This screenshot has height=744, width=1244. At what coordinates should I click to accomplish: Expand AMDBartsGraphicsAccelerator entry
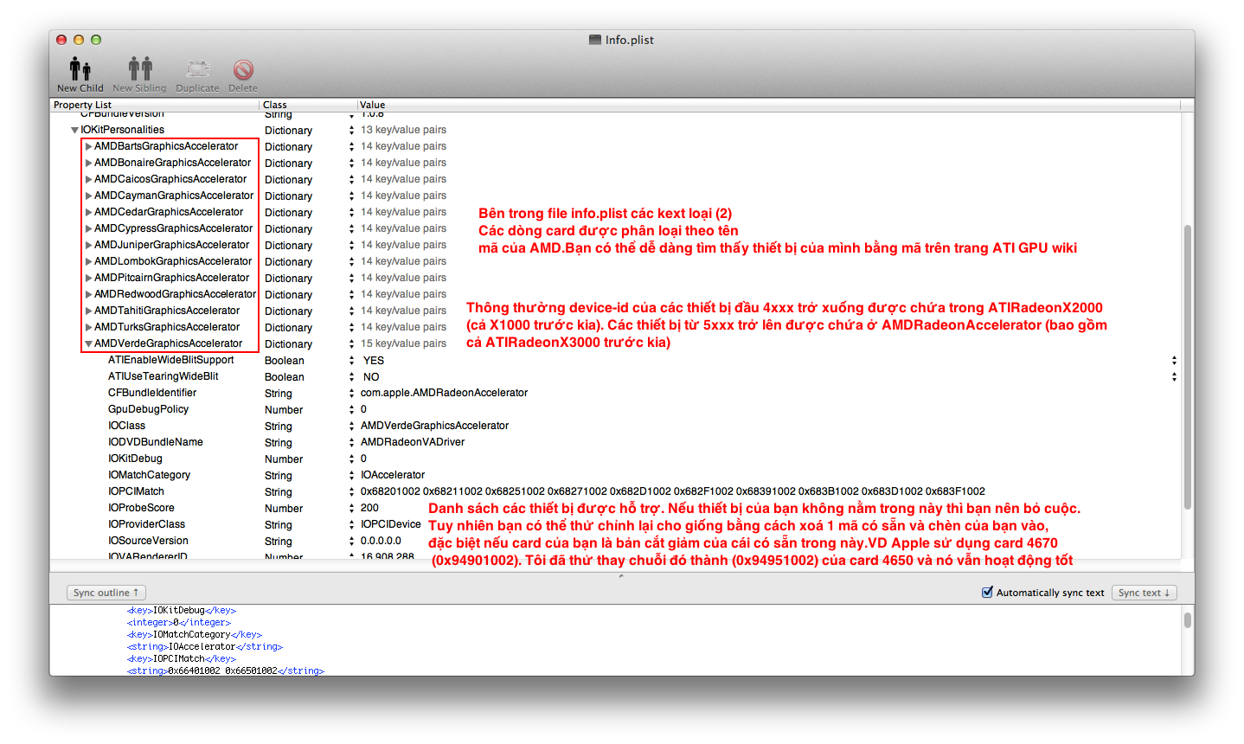[88, 146]
